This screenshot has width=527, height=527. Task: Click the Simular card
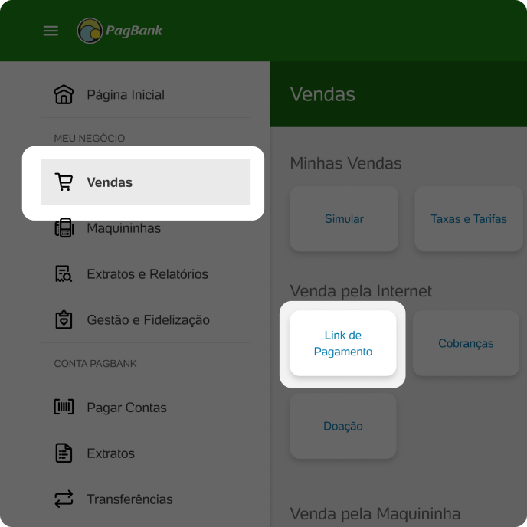344,219
